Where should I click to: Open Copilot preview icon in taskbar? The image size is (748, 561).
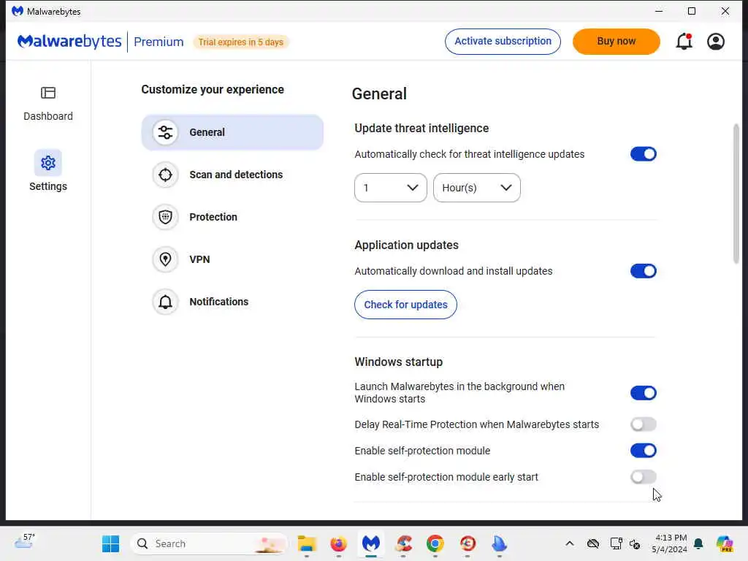tap(725, 543)
